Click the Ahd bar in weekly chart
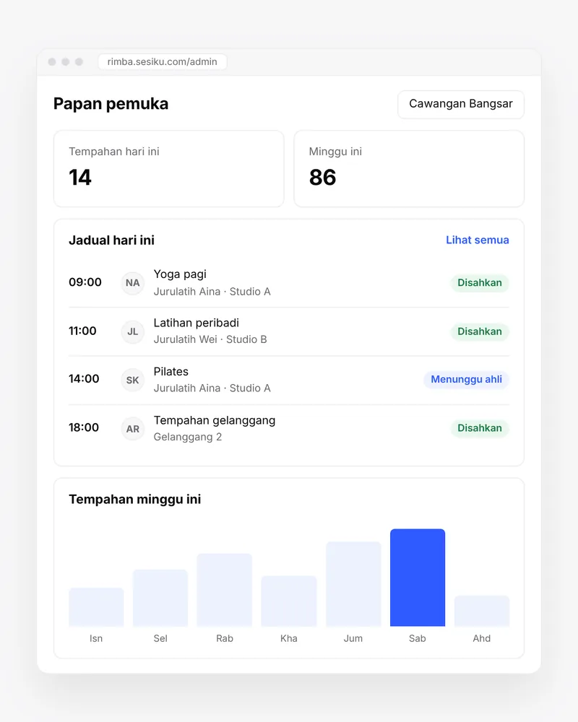This screenshot has height=722, width=578. pos(482,611)
